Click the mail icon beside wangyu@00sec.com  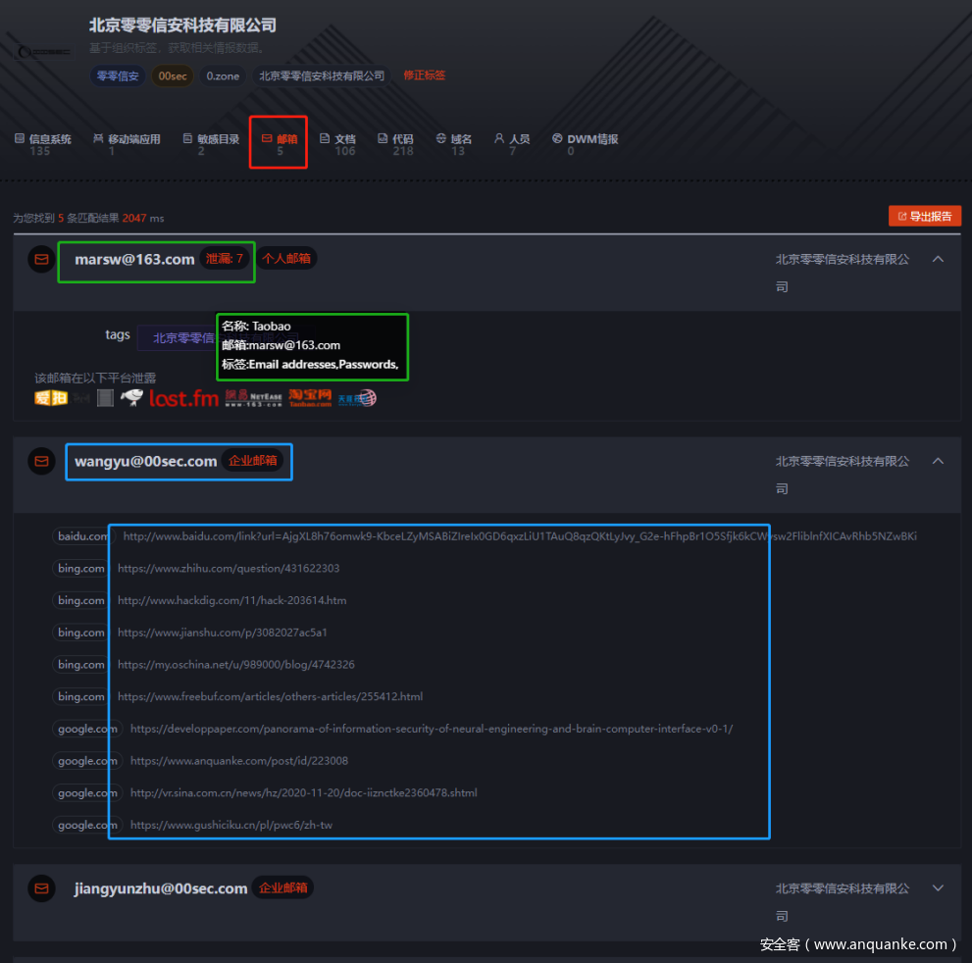41,461
